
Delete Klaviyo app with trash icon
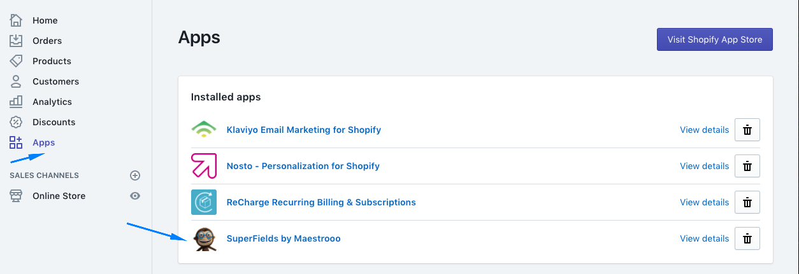[x=747, y=130]
